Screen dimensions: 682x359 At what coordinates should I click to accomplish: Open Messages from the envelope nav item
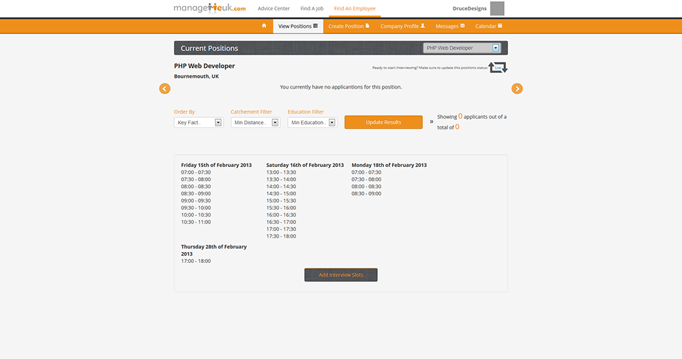coord(449,26)
